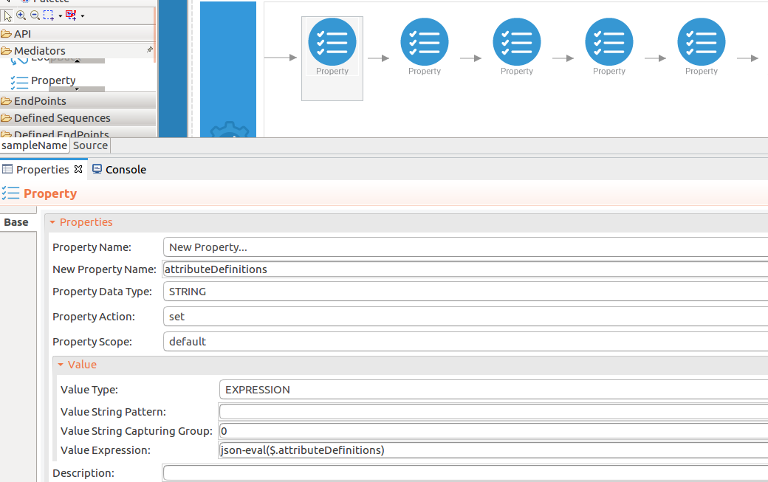Click the Value String Capturing Group field
The image size is (768, 482).
tap(494, 430)
